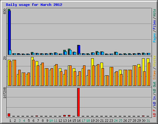
Task: Select the yellow Visits bar for day 6
Action: [x=32, y=71]
